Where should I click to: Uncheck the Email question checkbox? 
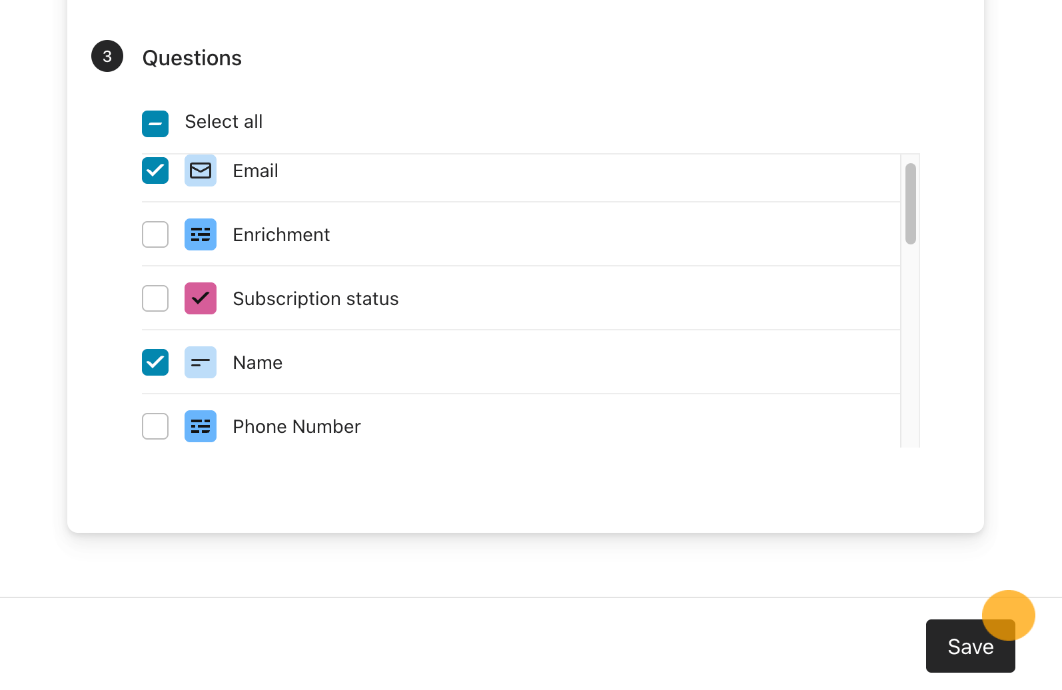(155, 171)
